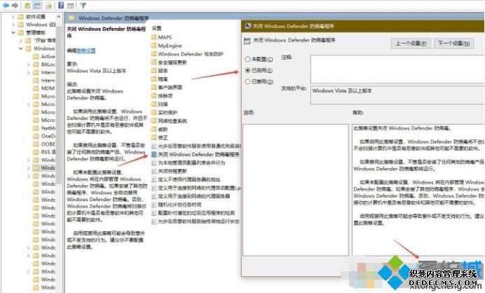The width and height of the screenshot is (485, 293).
Task: Click the Export list toolbar icon
Action: tap(48, 6)
